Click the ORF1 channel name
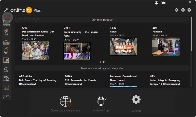This screenshot has height=117, width=196. point(67,28)
